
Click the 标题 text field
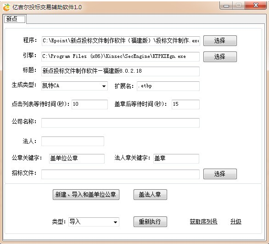pos(120,71)
